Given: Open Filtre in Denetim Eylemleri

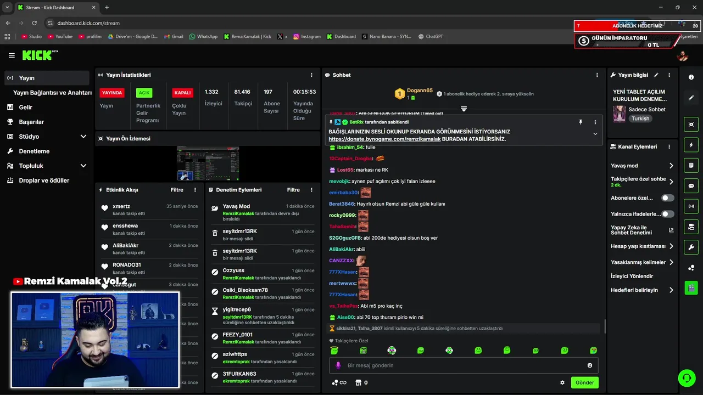Looking at the screenshot, I should [293, 190].
